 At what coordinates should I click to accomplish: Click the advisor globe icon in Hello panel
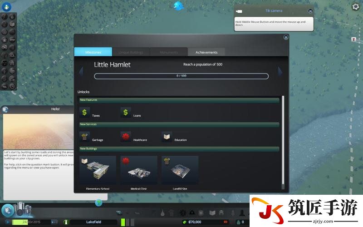coord(5,109)
